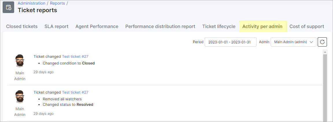Click the Admin dropdown chevron arrow
This screenshot has height=122, width=333.
(x=311, y=42)
